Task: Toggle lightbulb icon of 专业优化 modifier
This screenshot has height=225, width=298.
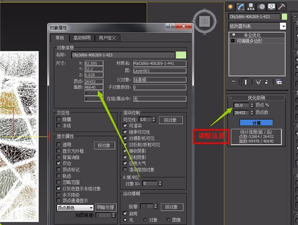Action: point(234,35)
